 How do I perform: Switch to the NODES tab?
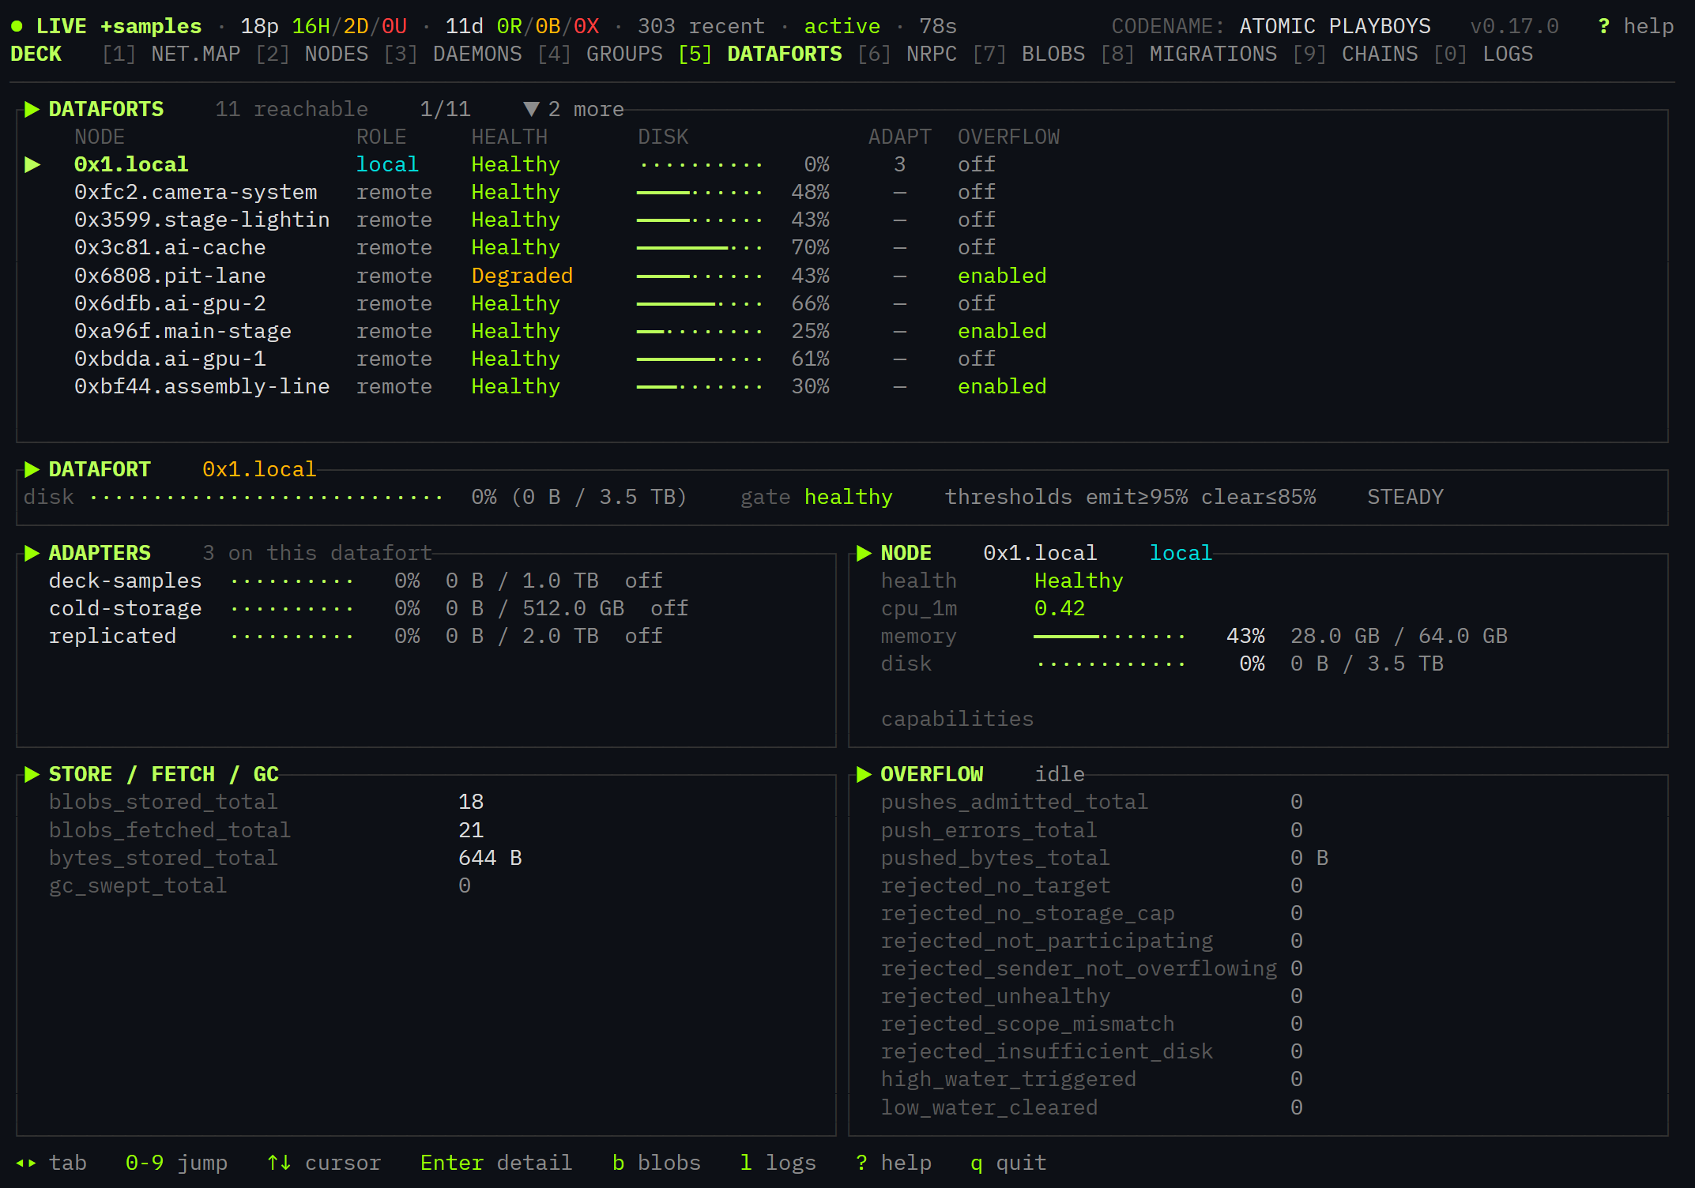tap(312, 54)
